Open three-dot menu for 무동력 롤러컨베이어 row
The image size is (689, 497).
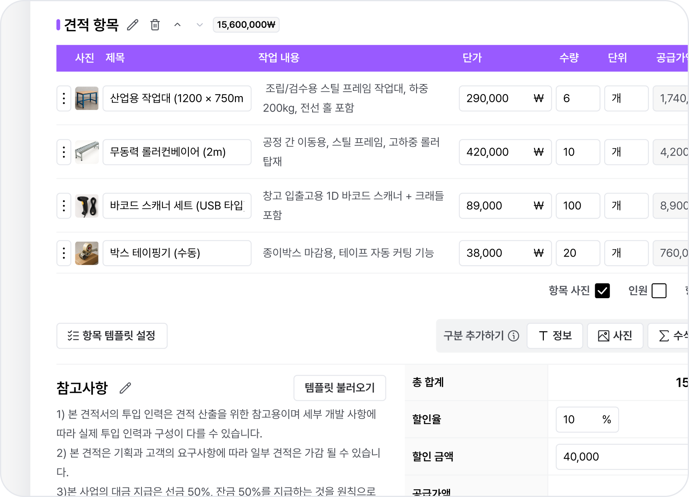click(64, 152)
